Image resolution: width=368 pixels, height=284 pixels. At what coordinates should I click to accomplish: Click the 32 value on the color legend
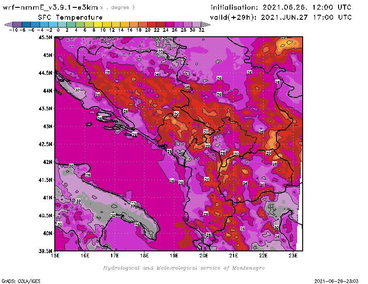pyautogui.click(x=201, y=30)
